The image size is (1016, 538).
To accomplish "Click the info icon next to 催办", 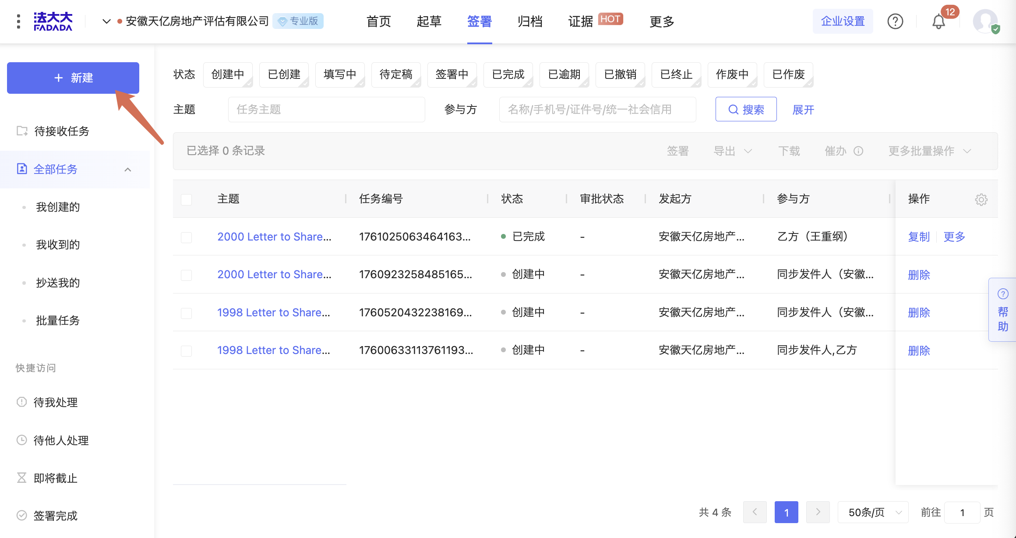I will [858, 151].
